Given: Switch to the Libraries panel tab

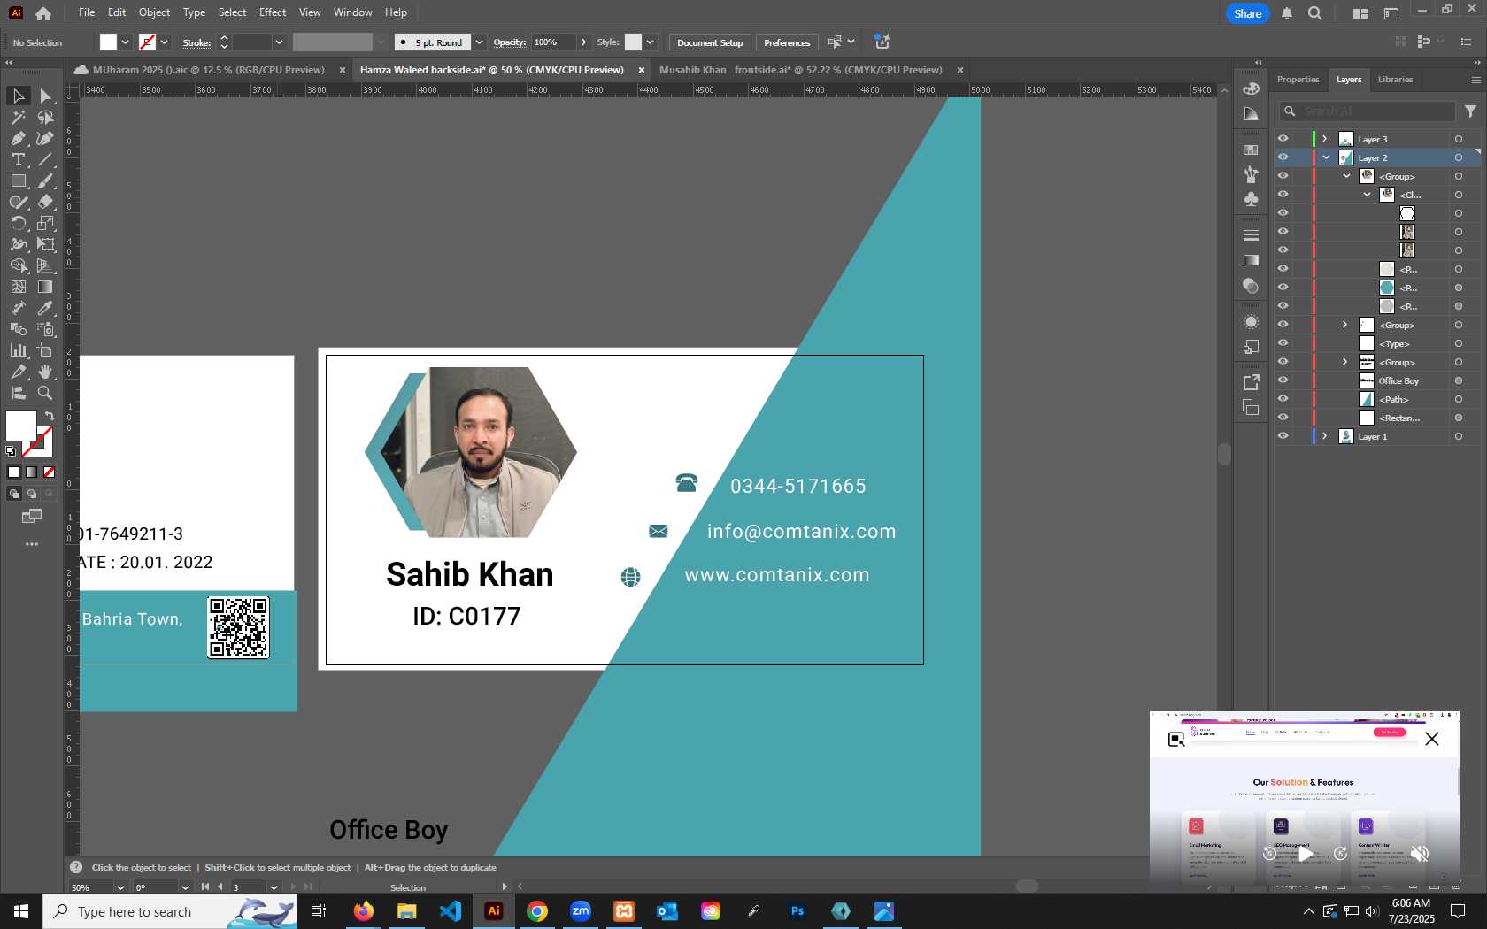Looking at the screenshot, I should coord(1395,80).
